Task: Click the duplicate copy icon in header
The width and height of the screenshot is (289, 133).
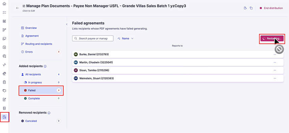Action: pyautogui.click(x=251, y=8)
